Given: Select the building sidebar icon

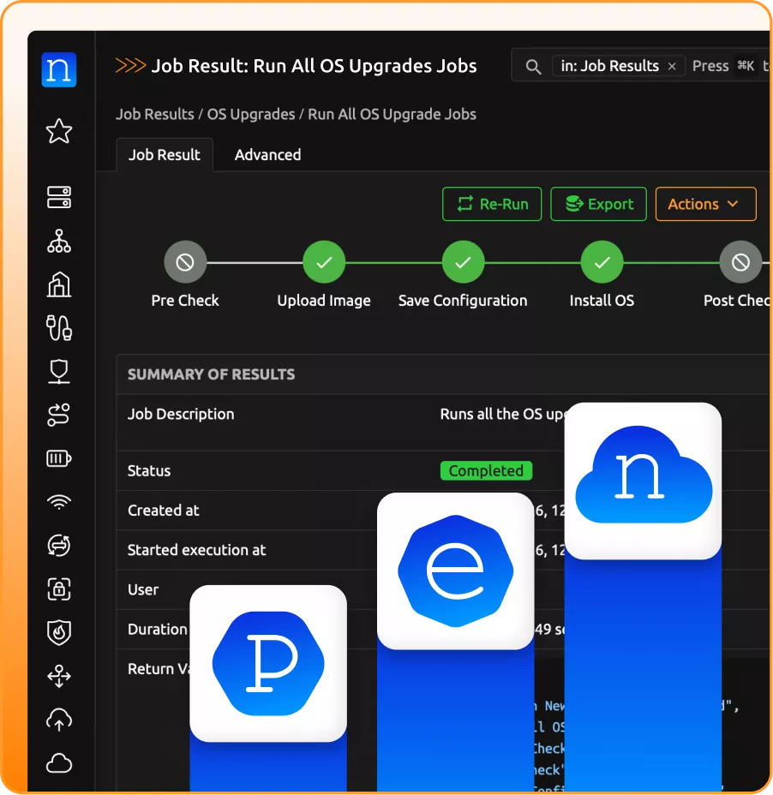Looking at the screenshot, I should 59,284.
